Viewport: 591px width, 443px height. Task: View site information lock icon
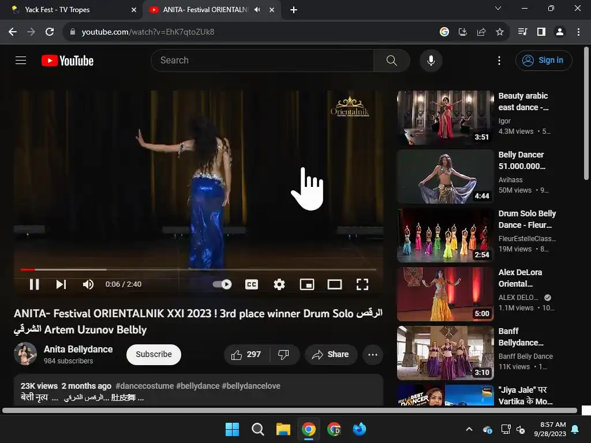72,32
